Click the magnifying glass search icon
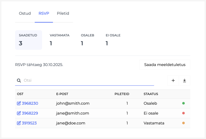 (19, 80)
